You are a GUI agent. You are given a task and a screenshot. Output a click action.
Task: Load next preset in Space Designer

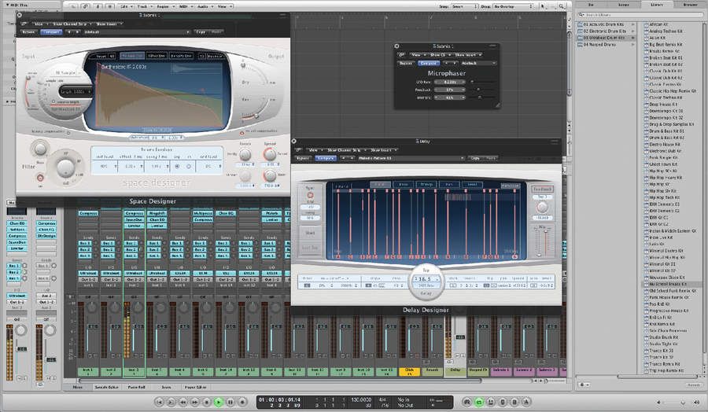(x=76, y=32)
